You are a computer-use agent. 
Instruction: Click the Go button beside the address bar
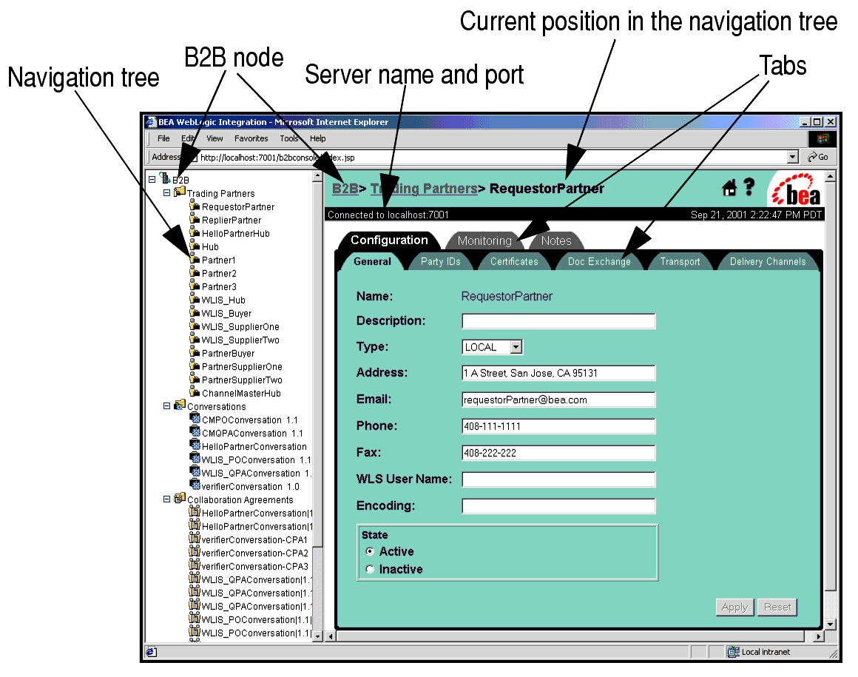(x=818, y=157)
